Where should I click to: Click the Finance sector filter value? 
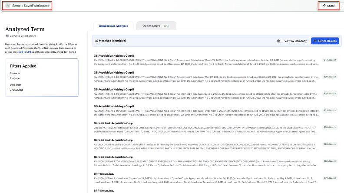(15, 78)
